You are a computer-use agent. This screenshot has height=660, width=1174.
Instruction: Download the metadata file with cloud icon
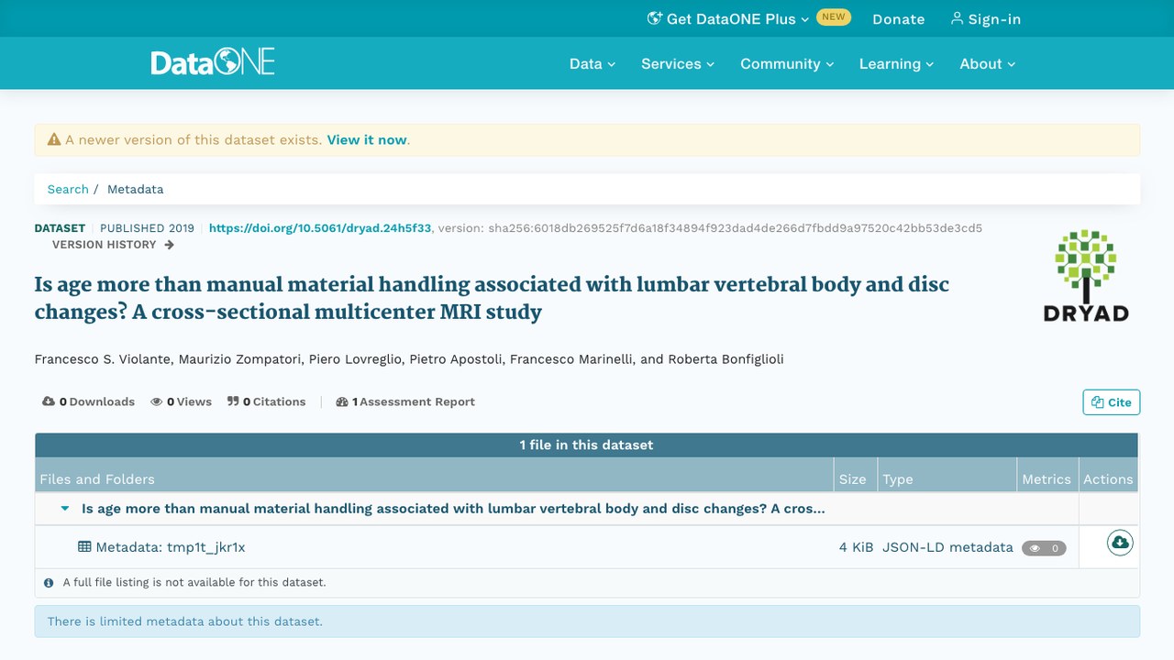pos(1120,544)
